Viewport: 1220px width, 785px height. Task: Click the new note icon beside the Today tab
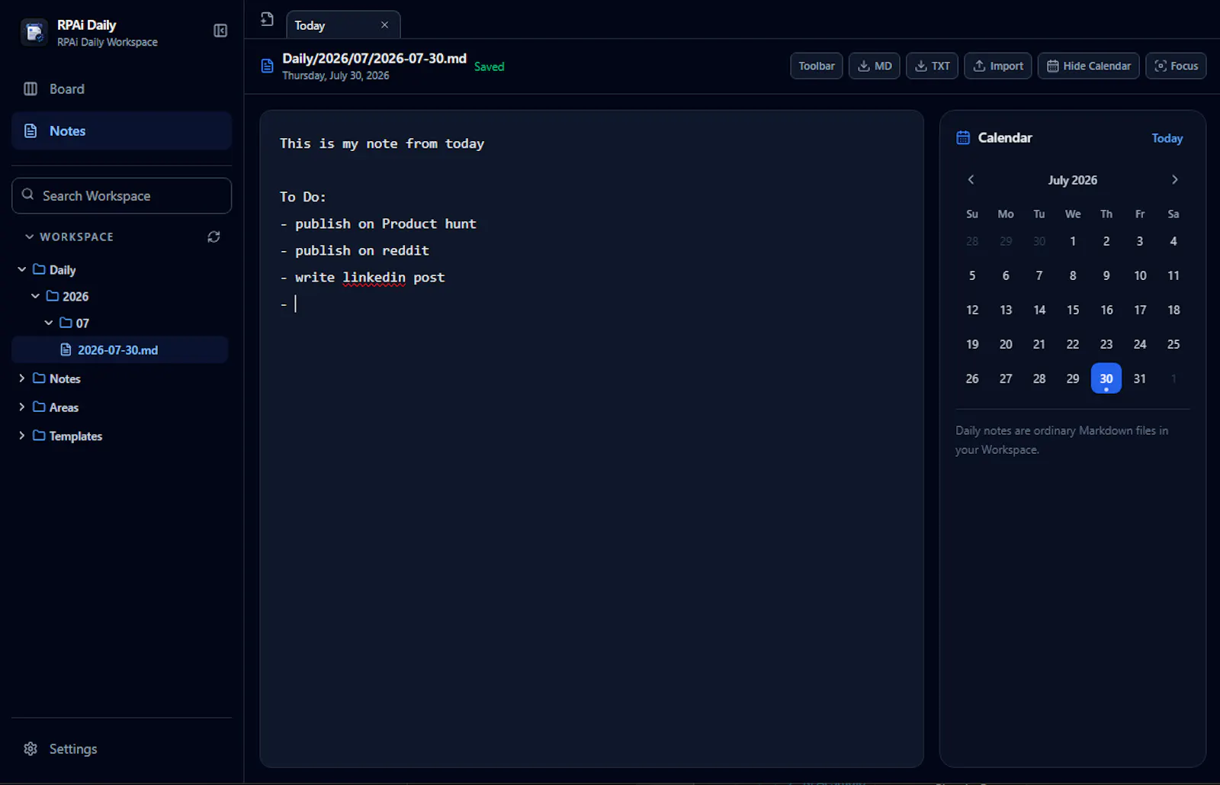click(267, 19)
